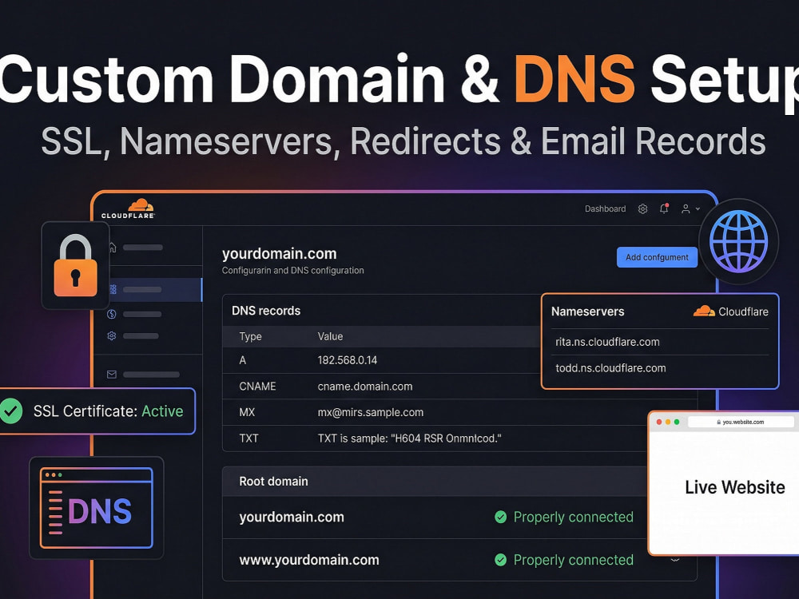
Task: Select todd.ns.cloudflare.com nameserver
Action: 610,367
